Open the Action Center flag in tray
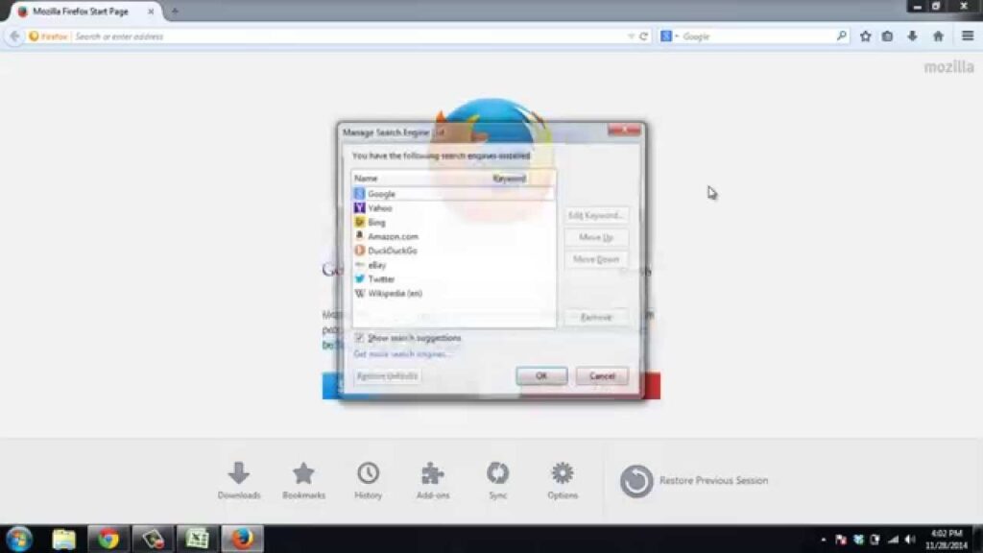The width and height of the screenshot is (983, 553). [x=841, y=540]
